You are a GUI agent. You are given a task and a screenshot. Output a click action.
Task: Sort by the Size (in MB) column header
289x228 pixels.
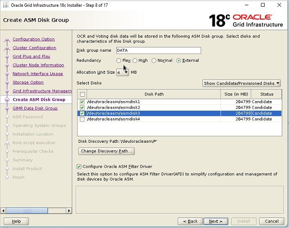point(236,94)
